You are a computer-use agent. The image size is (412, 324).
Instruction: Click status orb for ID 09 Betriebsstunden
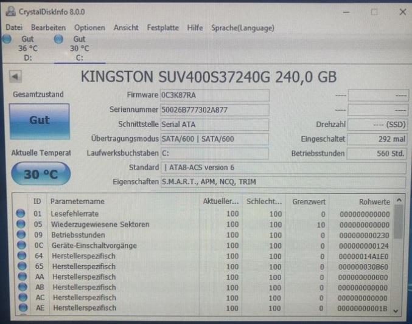pyautogui.click(x=21, y=235)
